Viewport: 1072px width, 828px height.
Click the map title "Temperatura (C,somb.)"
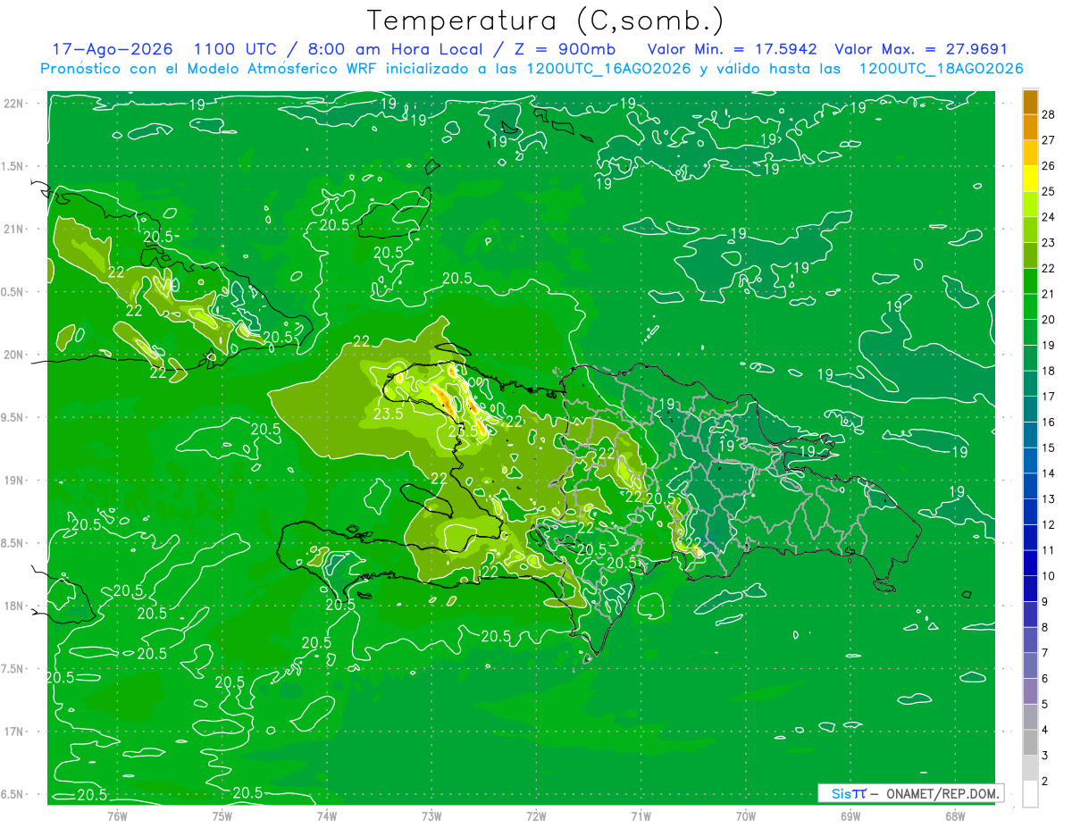click(x=546, y=21)
